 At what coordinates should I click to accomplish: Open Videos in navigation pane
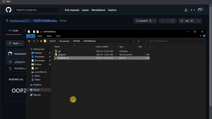[x=37, y=80]
